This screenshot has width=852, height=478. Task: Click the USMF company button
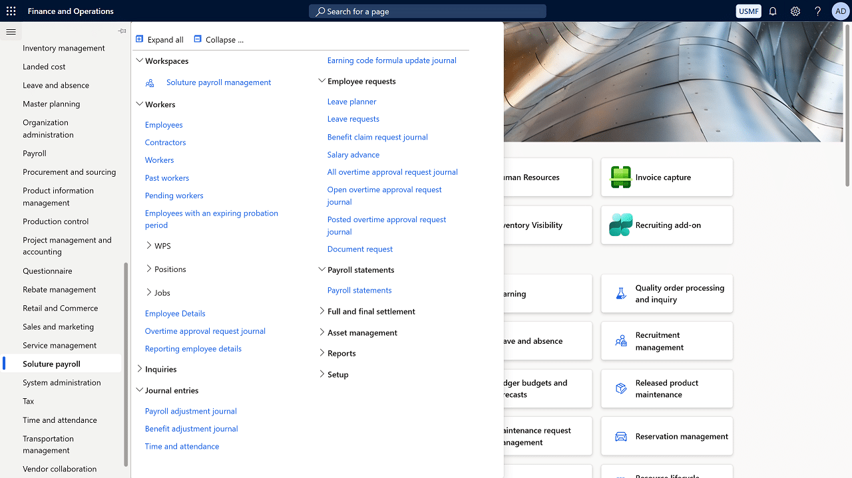(x=749, y=11)
